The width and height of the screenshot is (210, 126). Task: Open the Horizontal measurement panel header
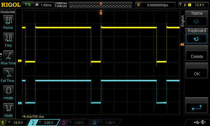pos(8,12)
